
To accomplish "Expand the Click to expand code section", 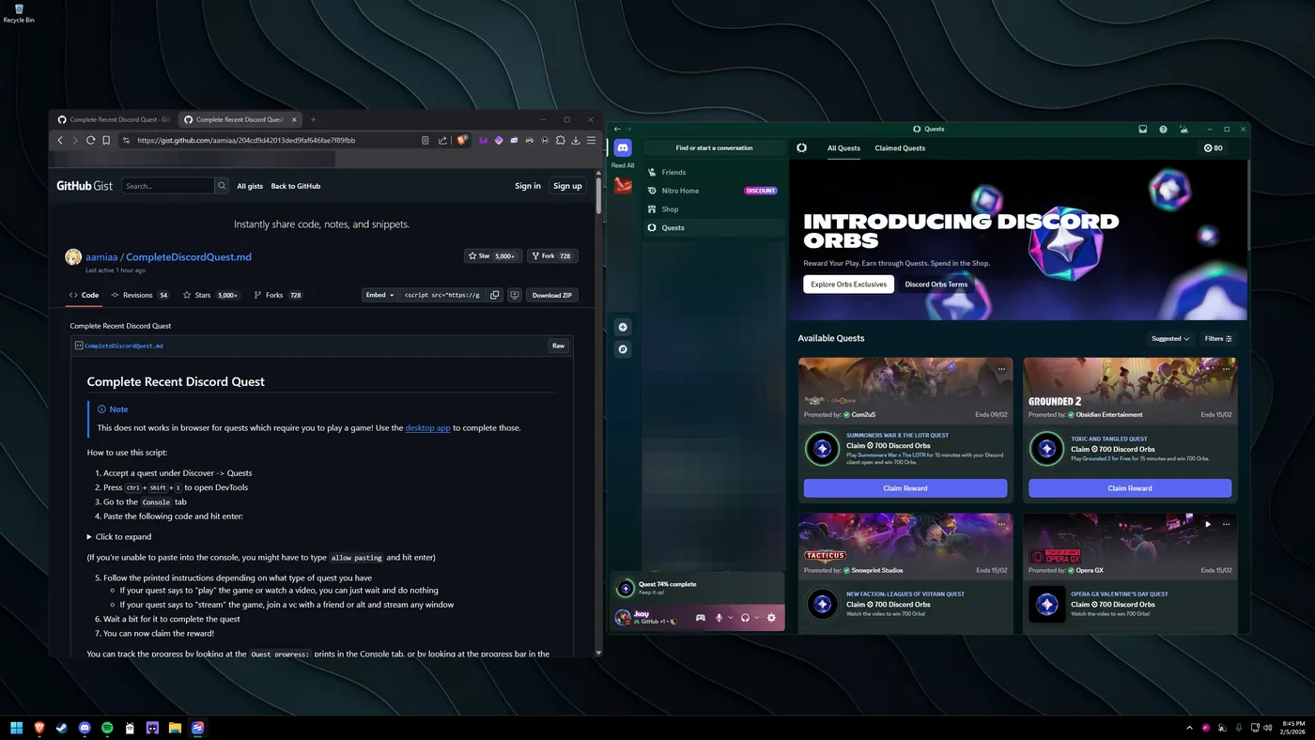I will [x=118, y=537].
